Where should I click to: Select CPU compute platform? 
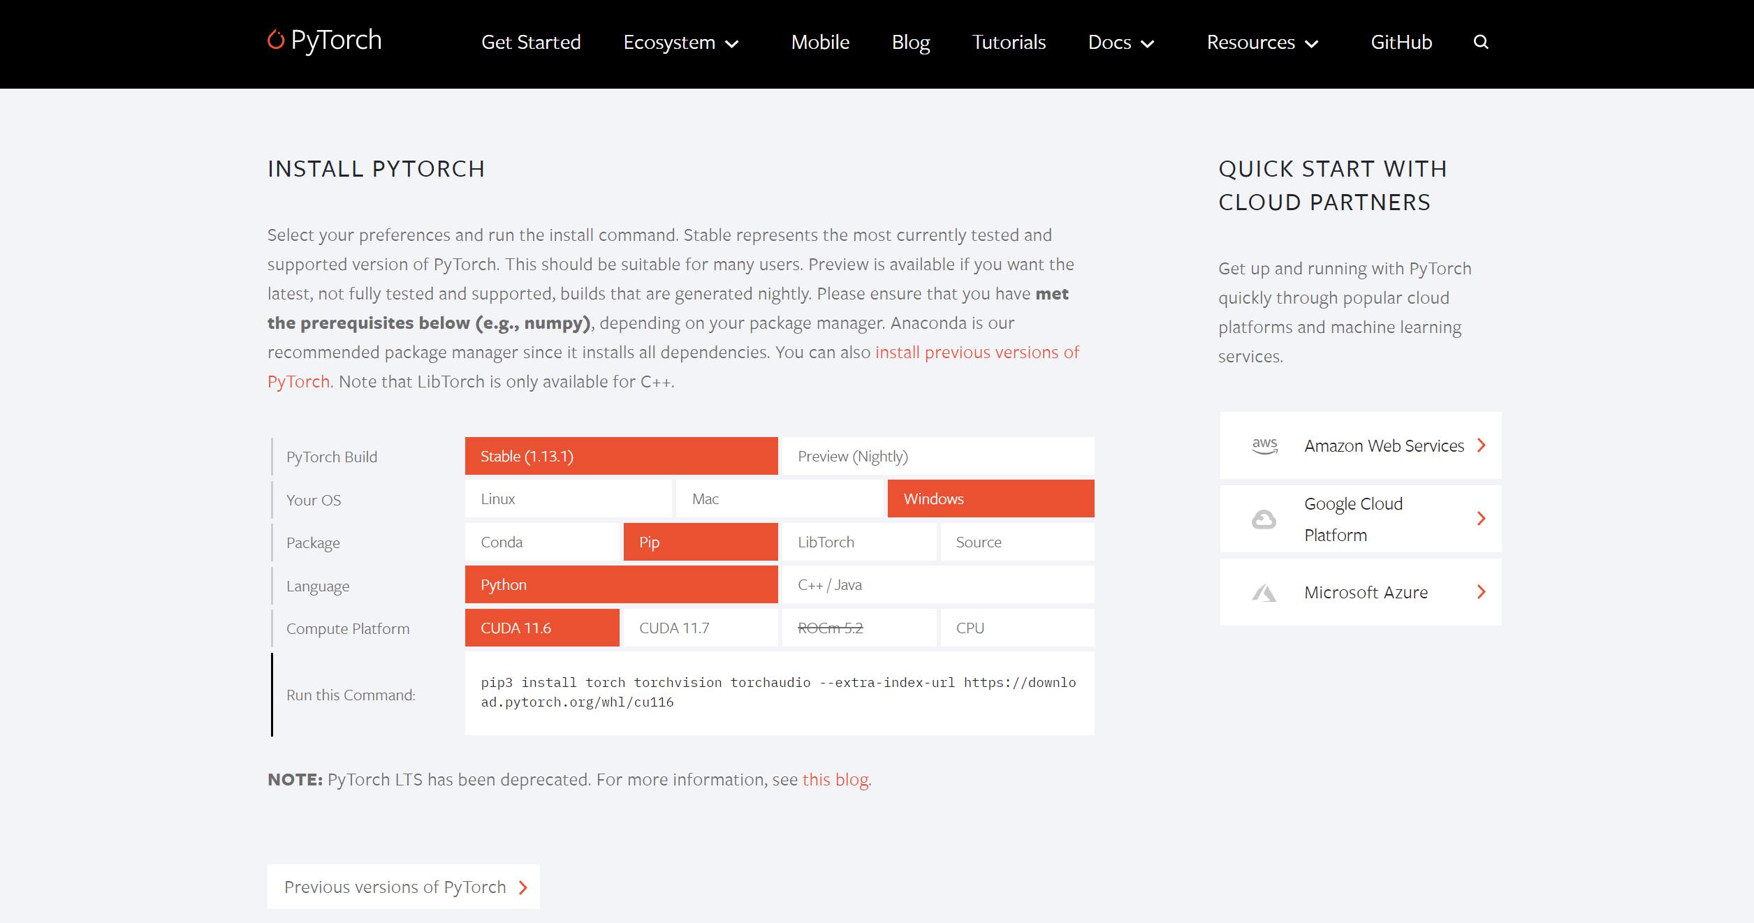pyautogui.click(x=1017, y=628)
